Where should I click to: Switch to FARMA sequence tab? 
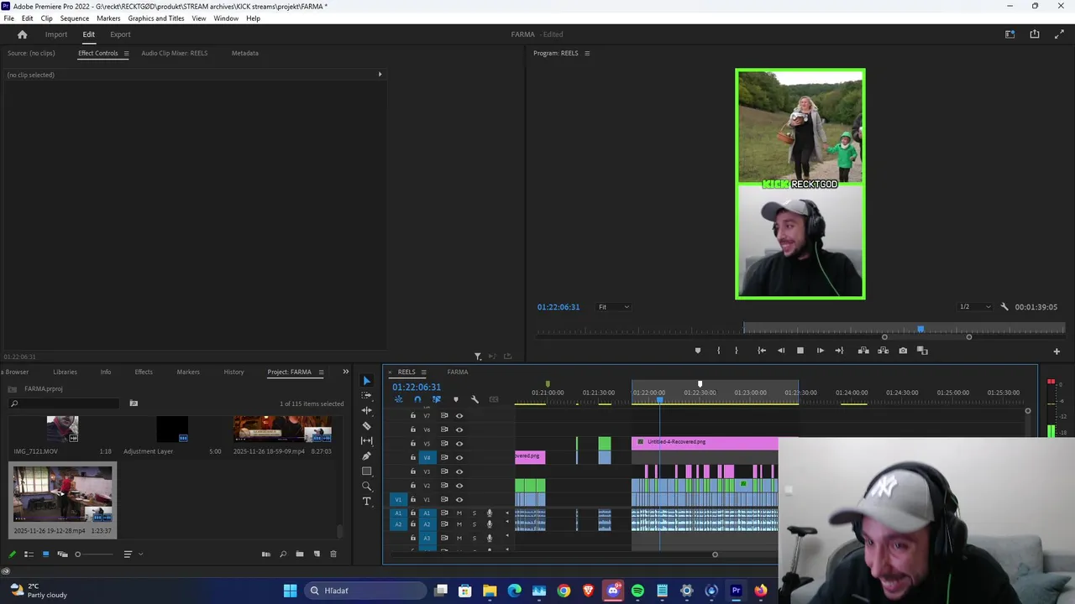pyautogui.click(x=458, y=372)
